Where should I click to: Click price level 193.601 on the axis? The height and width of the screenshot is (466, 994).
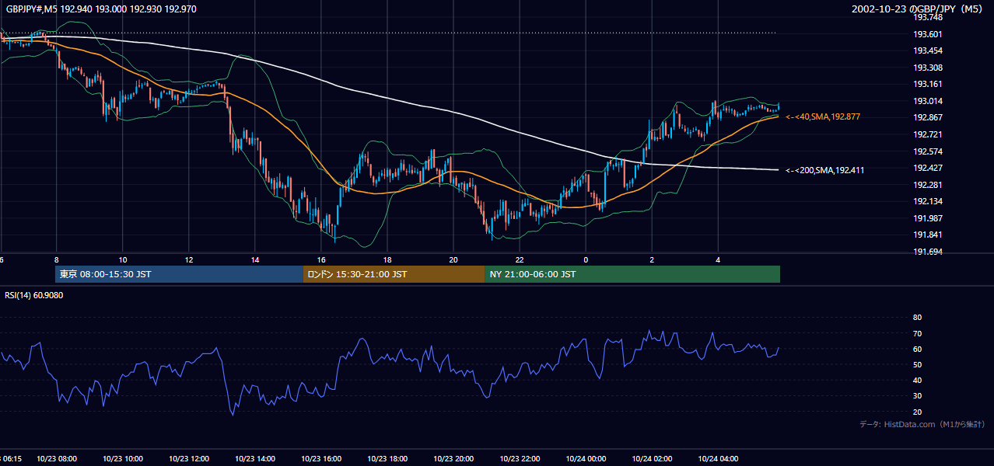coord(927,34)
